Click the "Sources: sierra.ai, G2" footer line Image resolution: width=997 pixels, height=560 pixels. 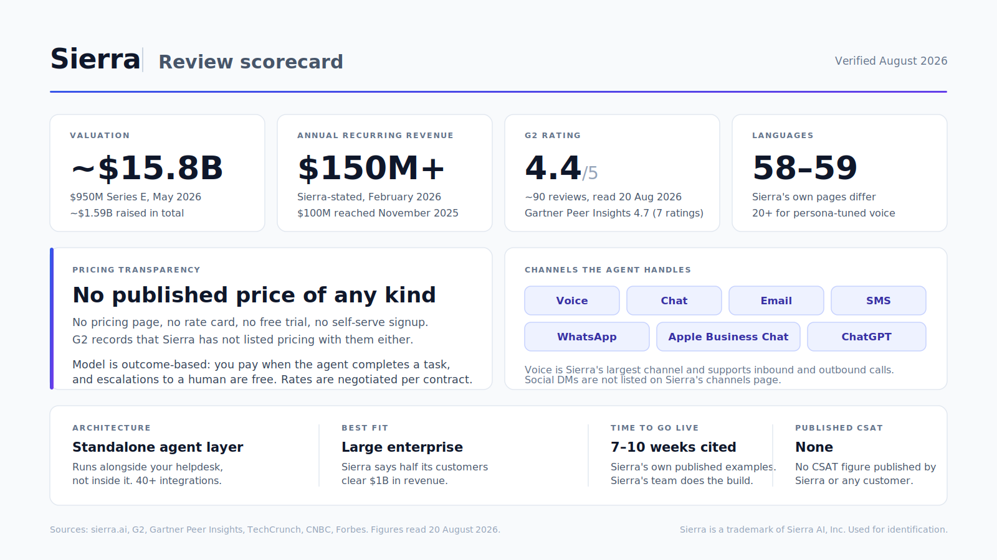275,530
